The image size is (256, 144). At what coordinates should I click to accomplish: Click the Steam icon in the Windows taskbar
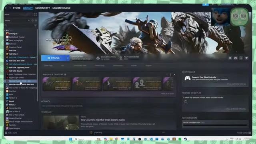(185, 139)
